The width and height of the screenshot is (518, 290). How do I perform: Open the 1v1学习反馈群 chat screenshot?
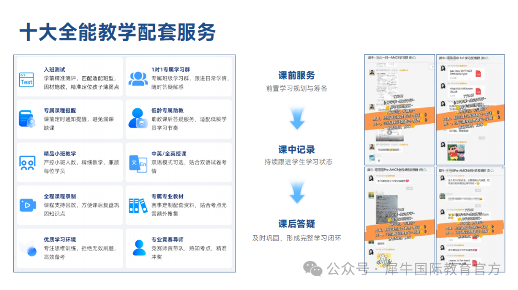(471, 110)
